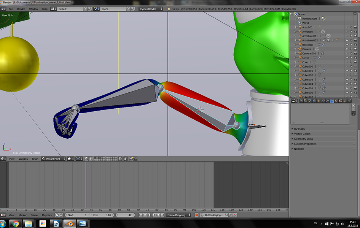Toggle visibility eye for Backdrop object
The width and height of the screenshot is (360, 228).
pyautogui.click(x=347, y=45)
